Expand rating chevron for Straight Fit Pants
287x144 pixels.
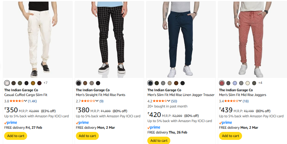(x=97, y=101)
